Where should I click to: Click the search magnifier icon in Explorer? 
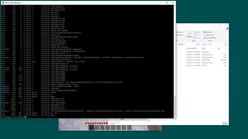click(226, 44)
